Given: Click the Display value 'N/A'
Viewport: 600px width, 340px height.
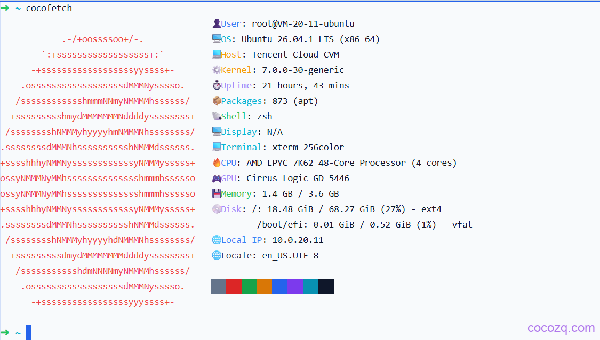Looking at the screenshot, I should 275,132.
